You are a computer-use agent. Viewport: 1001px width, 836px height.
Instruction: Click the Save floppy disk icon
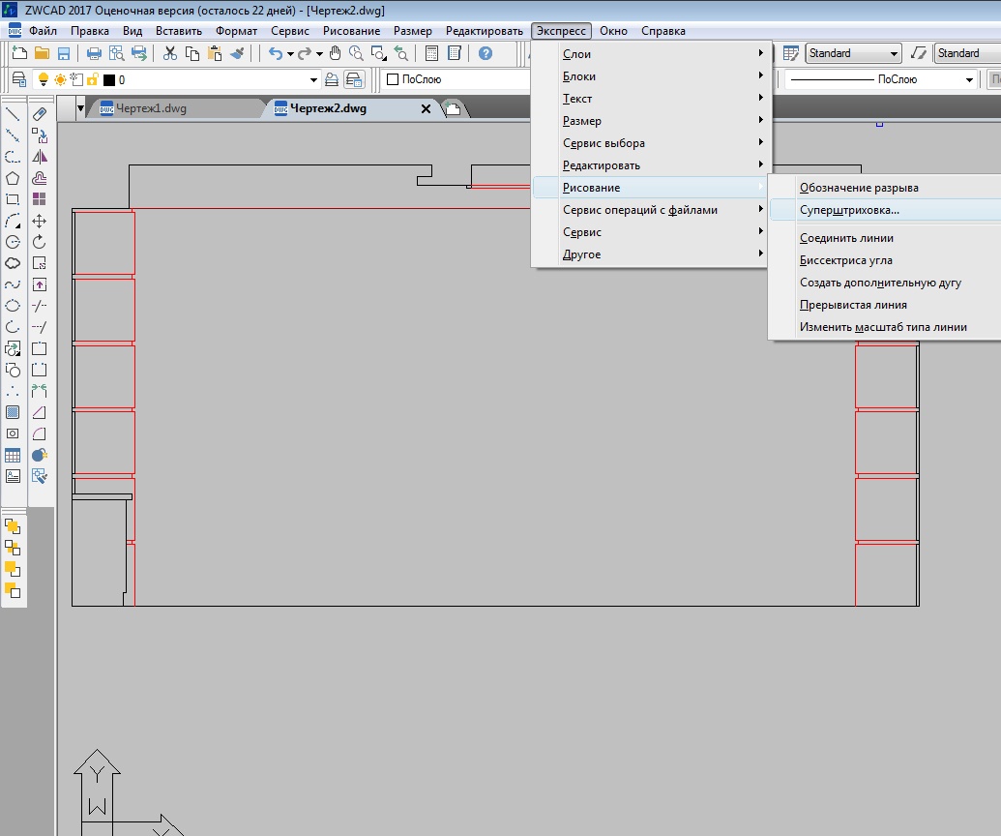63,54
